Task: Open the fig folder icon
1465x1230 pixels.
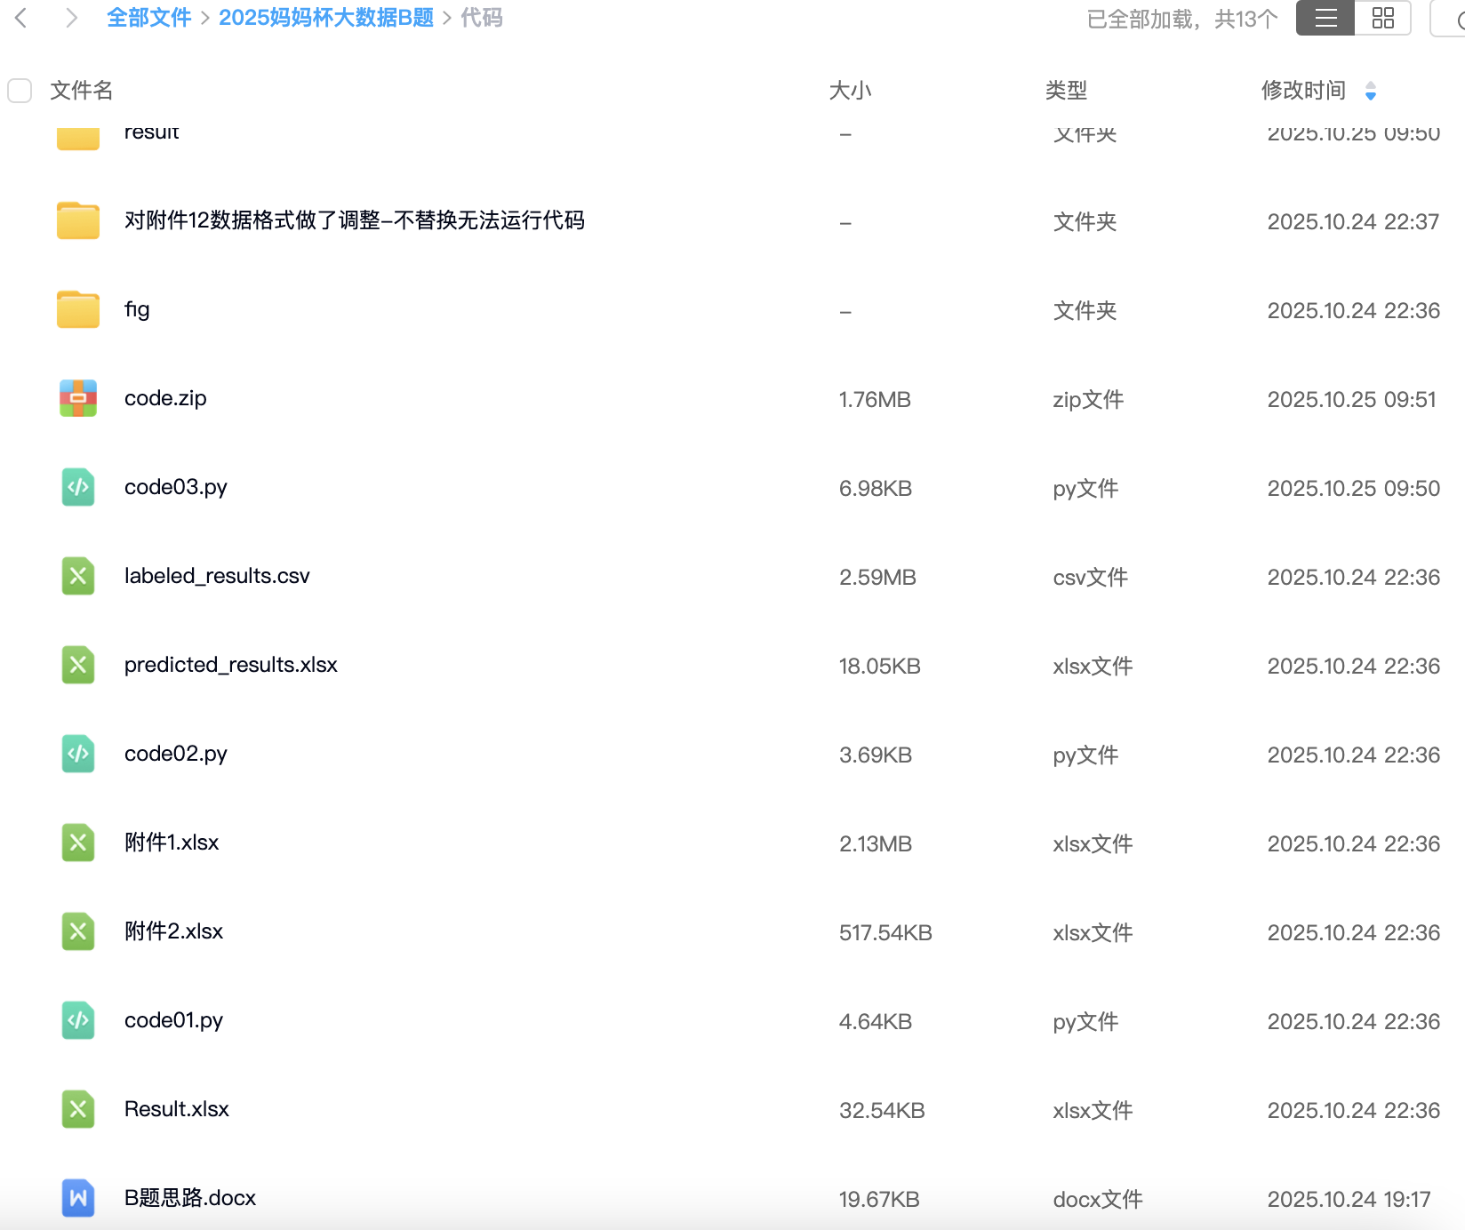Action: coord(78,309)
